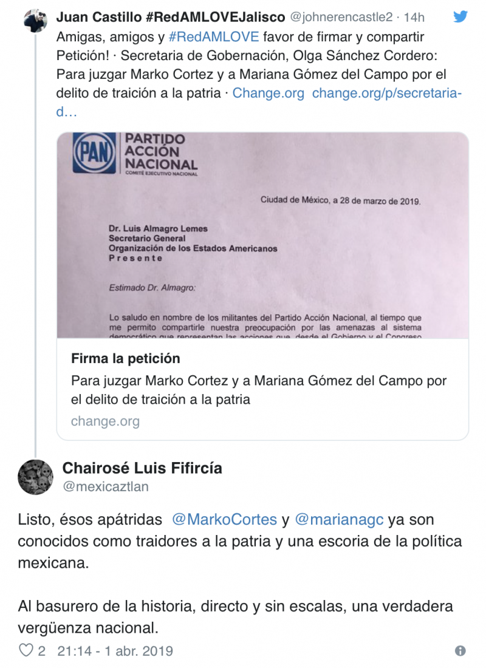
Task: Like the tweet via heart icon
Action: point(26,650)
